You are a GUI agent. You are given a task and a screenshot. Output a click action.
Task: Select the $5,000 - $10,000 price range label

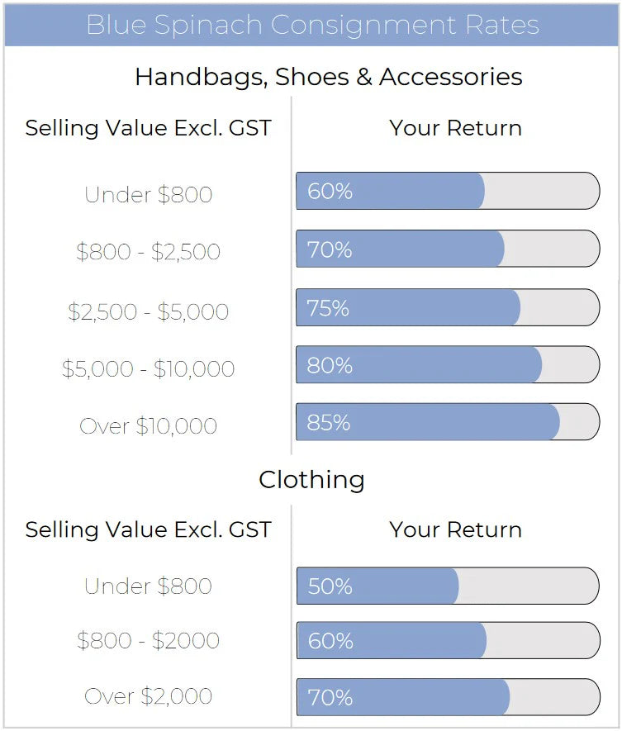[x=149, y=368]
